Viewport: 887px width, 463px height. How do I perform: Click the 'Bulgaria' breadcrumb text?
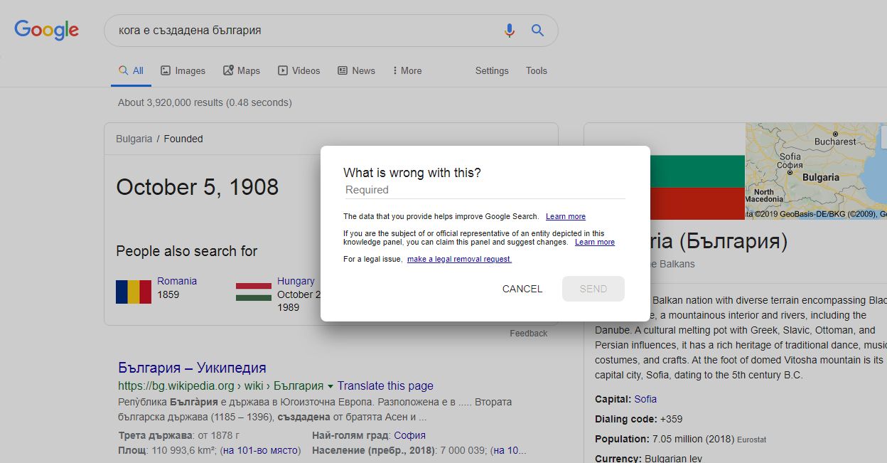tap(134, 139)
